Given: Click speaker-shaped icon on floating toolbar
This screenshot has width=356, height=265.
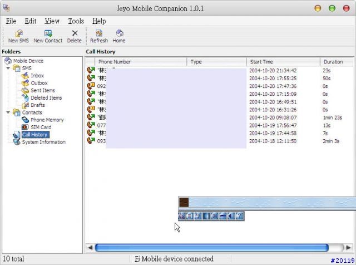Looking at the screenshot, I should click(231, 216).
